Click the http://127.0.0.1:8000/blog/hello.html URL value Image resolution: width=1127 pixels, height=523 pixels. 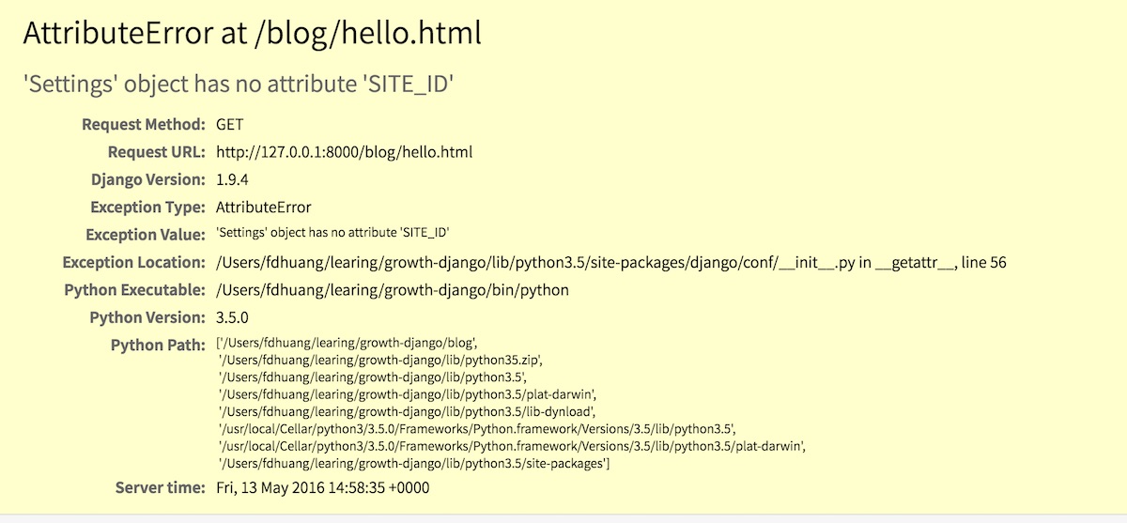click(x=344, y=152)
